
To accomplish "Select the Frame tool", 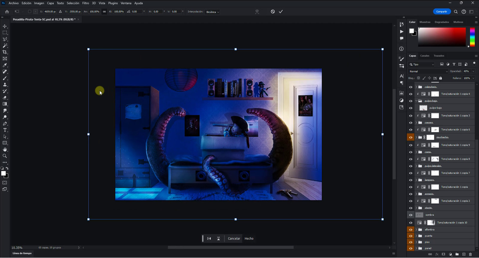I will 5,59.
